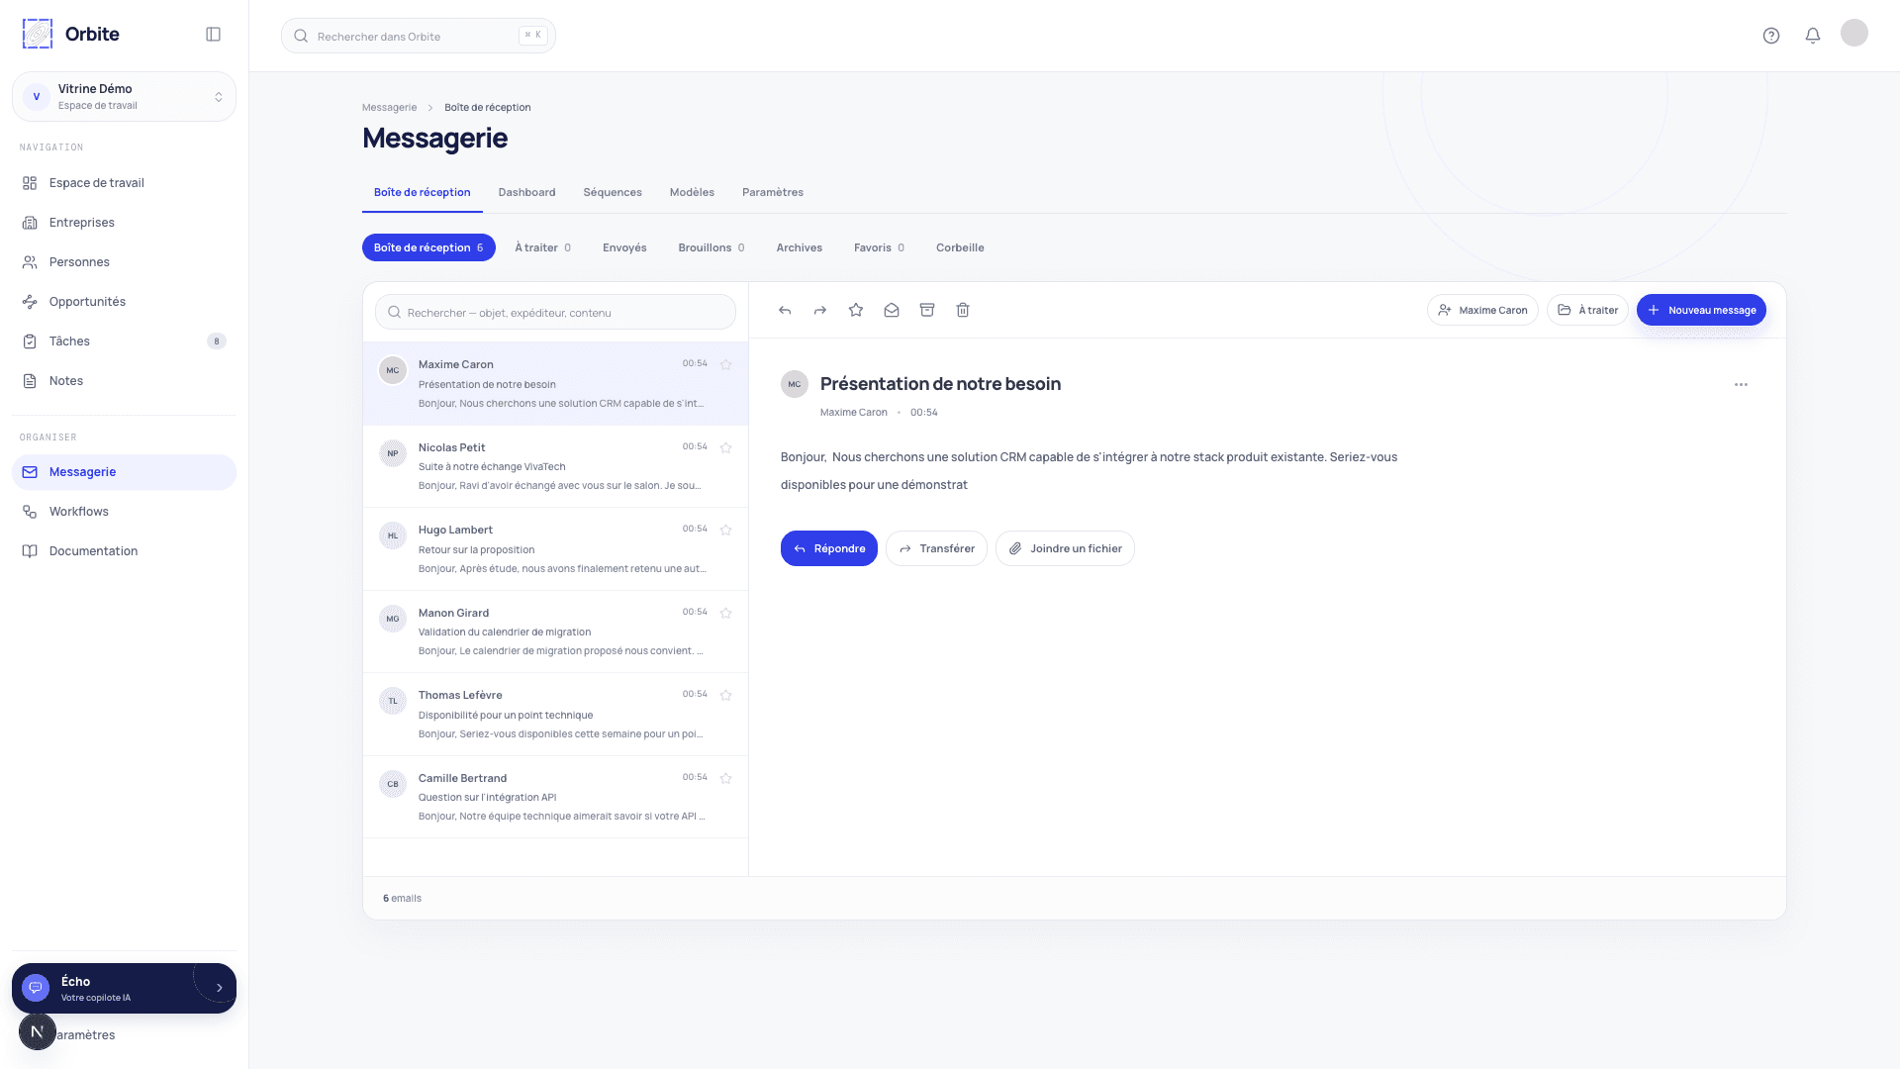Open the N avatar at bottom left
This screenshot has height=1069, width=1900.
[38, 1031]
